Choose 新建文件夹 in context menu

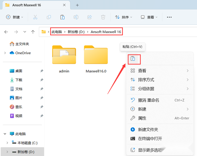pyautogui.click(x=160, y=129)
